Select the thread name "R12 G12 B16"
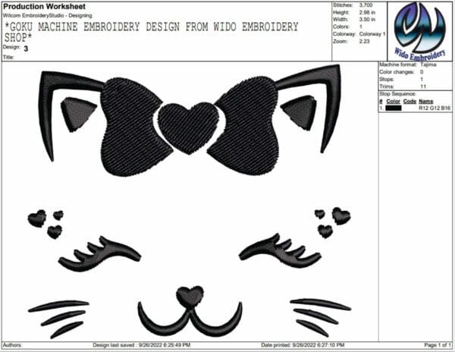Viewport: 455px width, 352px height. 435,108
